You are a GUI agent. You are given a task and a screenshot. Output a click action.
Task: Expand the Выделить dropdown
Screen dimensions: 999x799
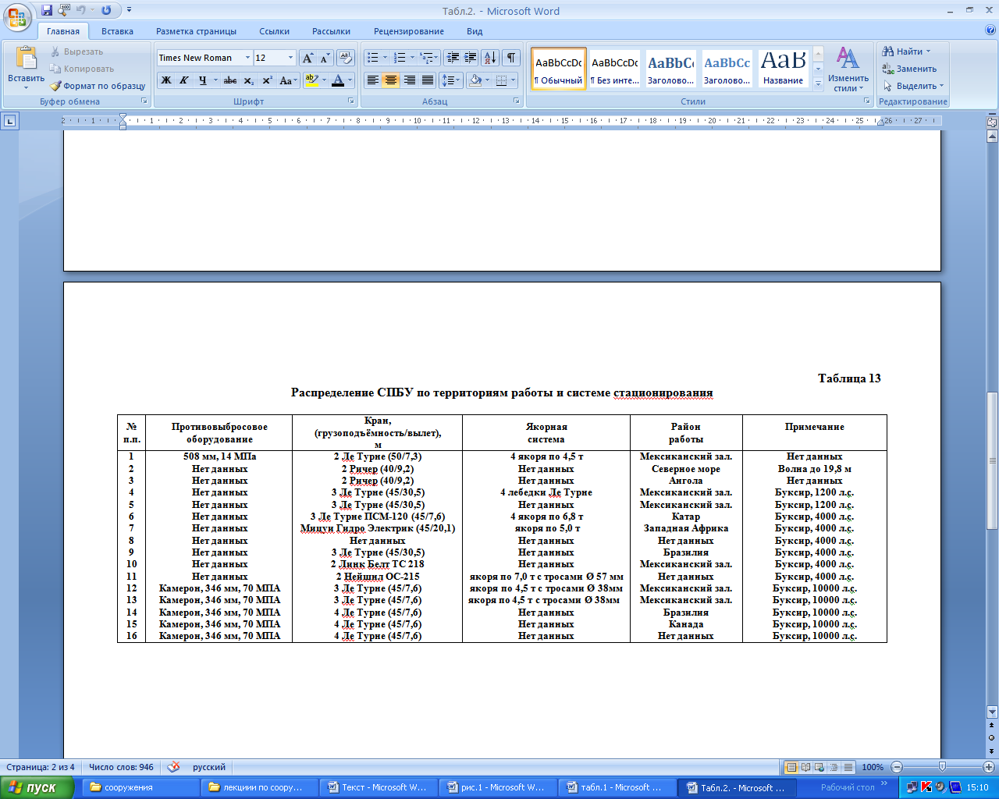coord(915,86)
